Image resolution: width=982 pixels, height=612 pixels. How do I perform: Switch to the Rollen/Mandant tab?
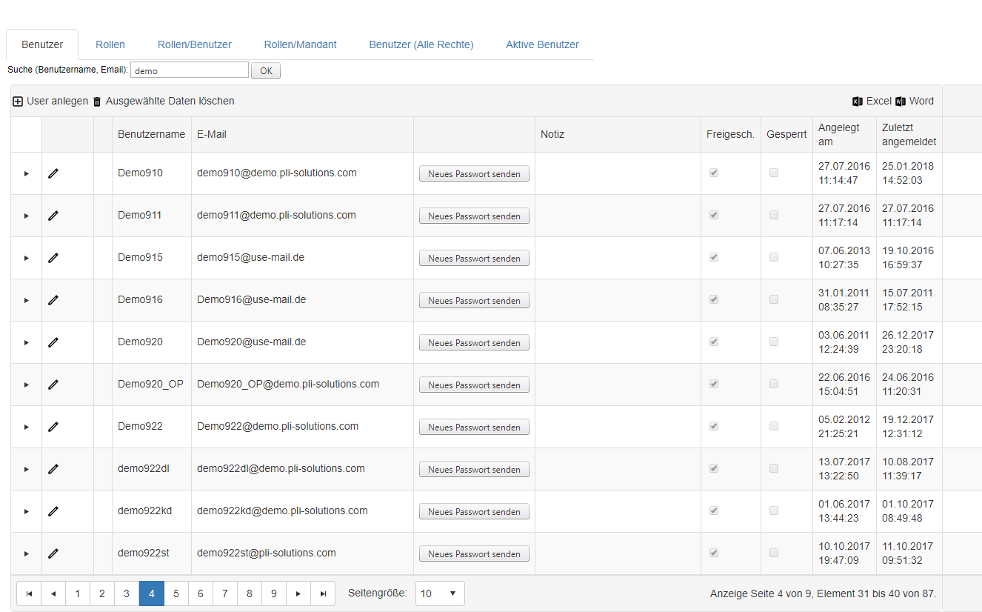[x=301, y=44]
